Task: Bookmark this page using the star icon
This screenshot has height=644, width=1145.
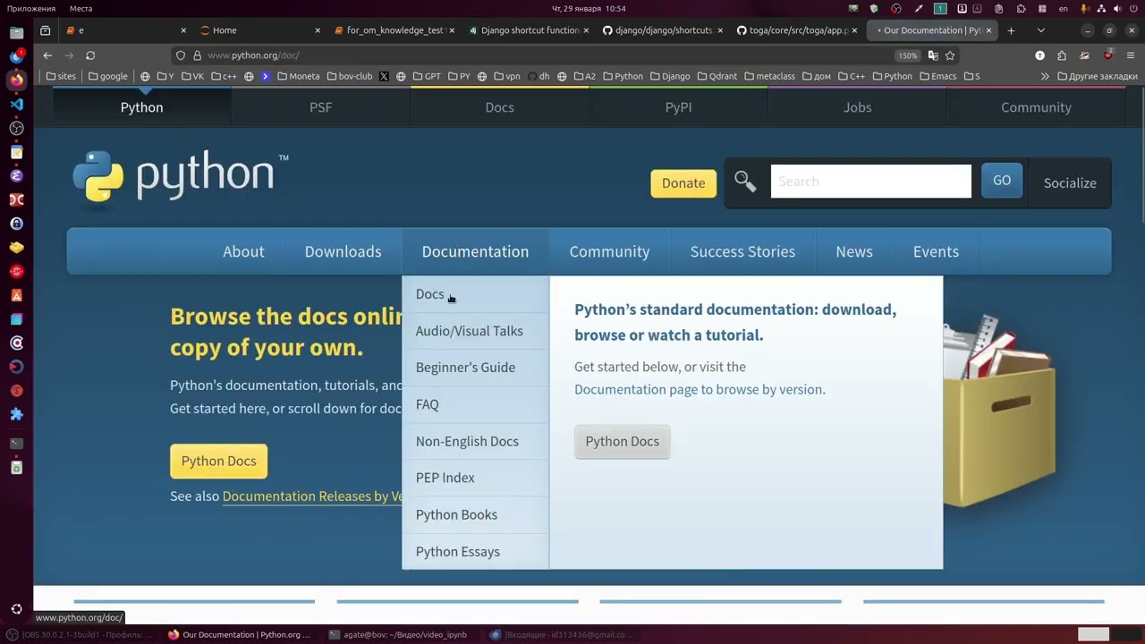Action: pyautogui.click(x=950, y=55)
